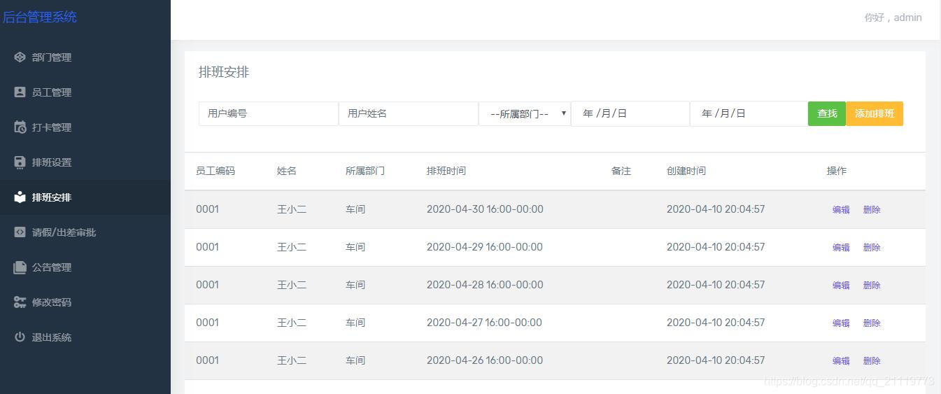Click cell 2020-04-27 16:00-00:00
Viewport: 941px width, 394px height.
pos(485,323)
